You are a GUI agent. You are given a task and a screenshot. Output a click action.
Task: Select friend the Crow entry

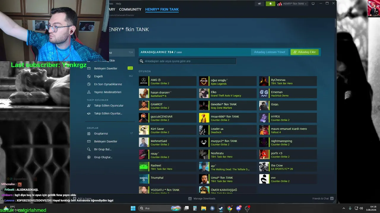[x=288, y=167]
